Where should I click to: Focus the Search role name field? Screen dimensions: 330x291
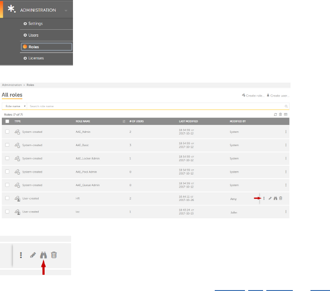(156, 106)
